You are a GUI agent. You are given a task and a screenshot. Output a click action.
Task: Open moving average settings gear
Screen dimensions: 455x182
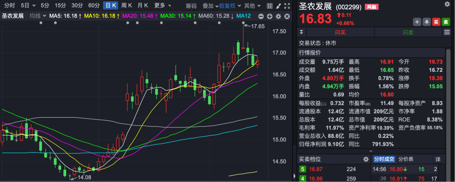(x=278, y=16)
